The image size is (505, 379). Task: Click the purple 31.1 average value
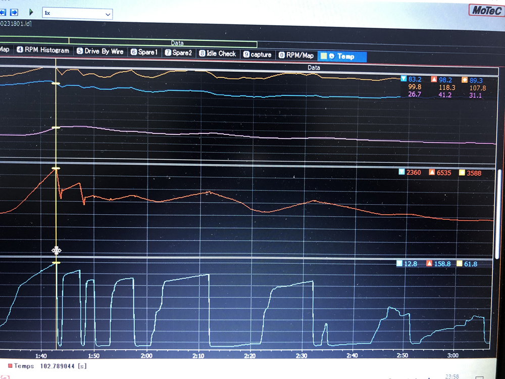[475, 96]
